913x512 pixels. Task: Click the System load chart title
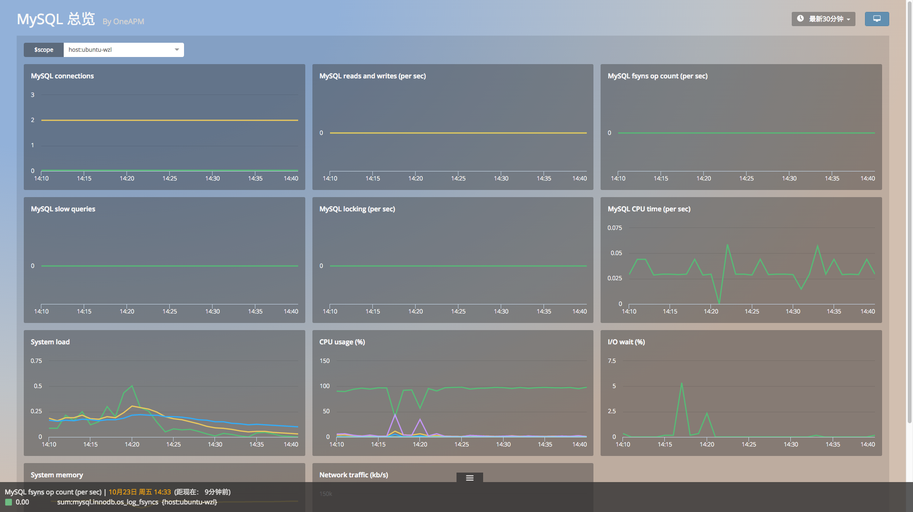pyautogui.click(x=50, y=342)
